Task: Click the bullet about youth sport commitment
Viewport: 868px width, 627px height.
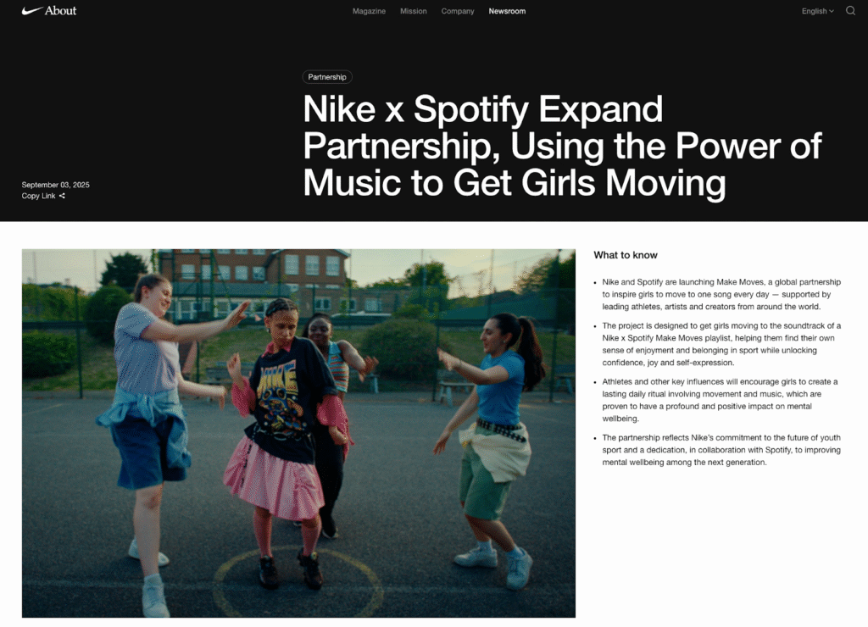Action: click(721, 450)
